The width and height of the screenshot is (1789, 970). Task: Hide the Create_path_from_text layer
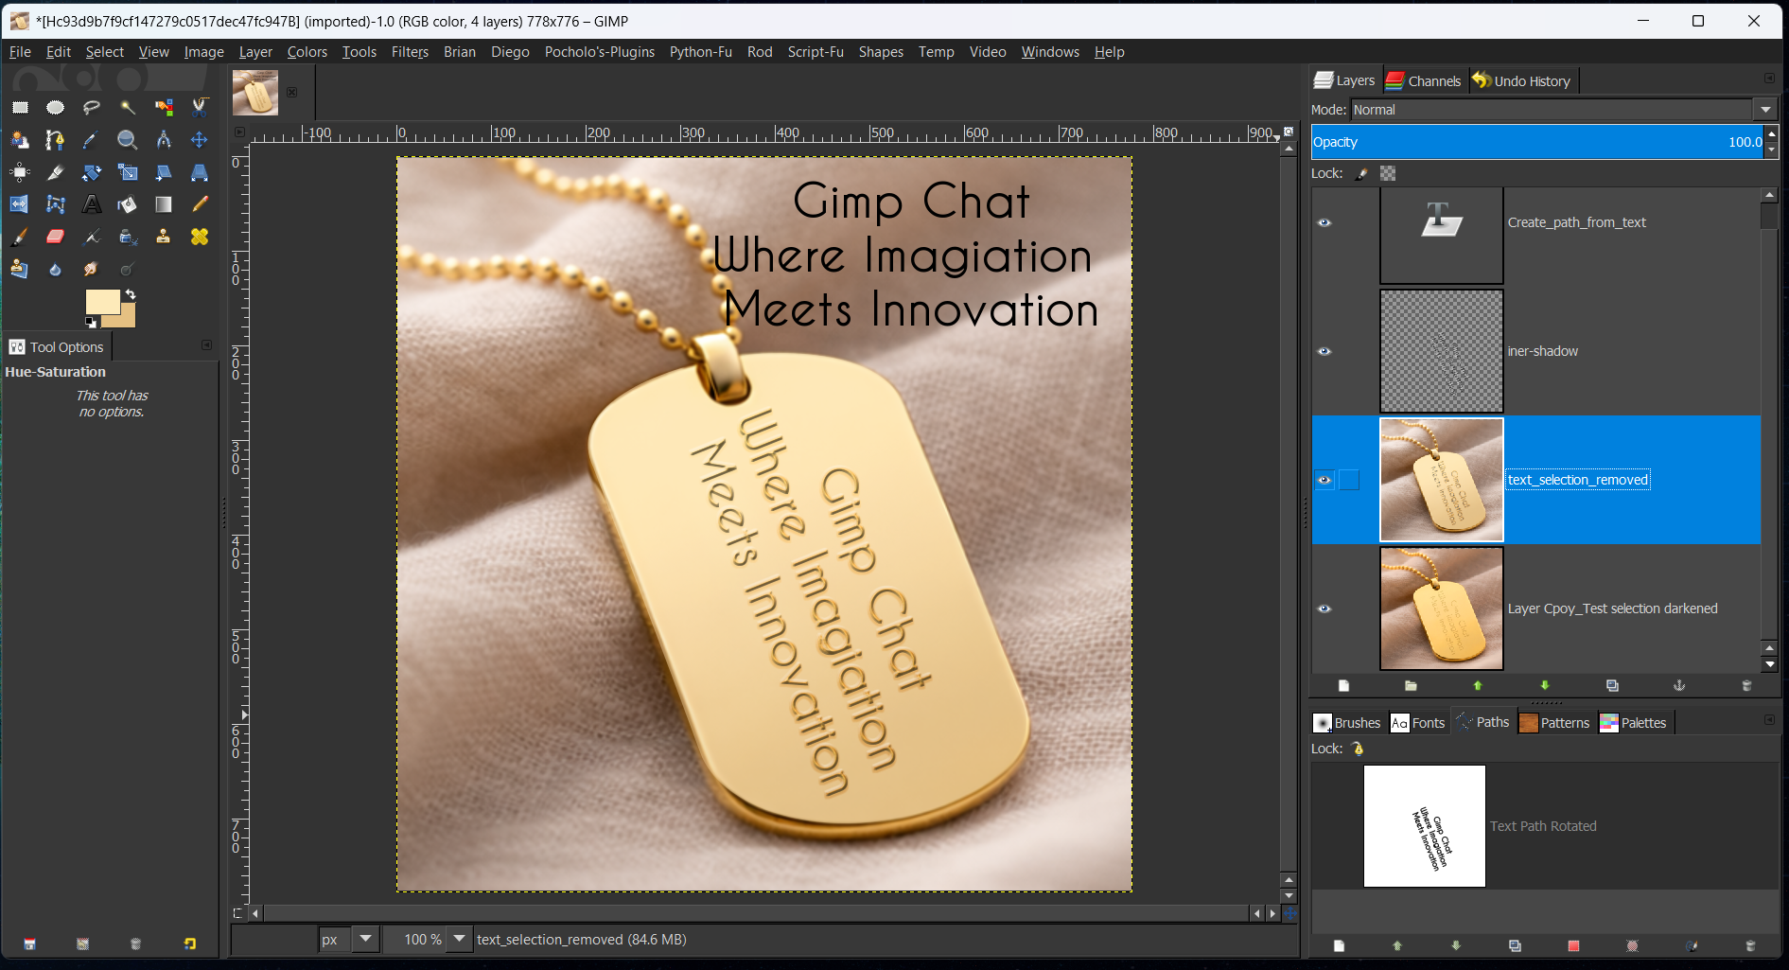tap(1324, 222)
